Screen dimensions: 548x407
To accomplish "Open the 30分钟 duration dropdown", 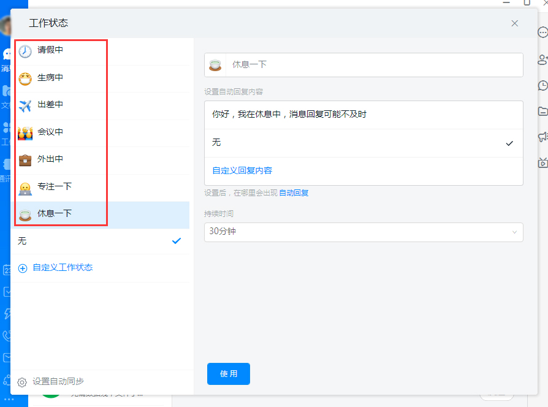I will (363, 232).
